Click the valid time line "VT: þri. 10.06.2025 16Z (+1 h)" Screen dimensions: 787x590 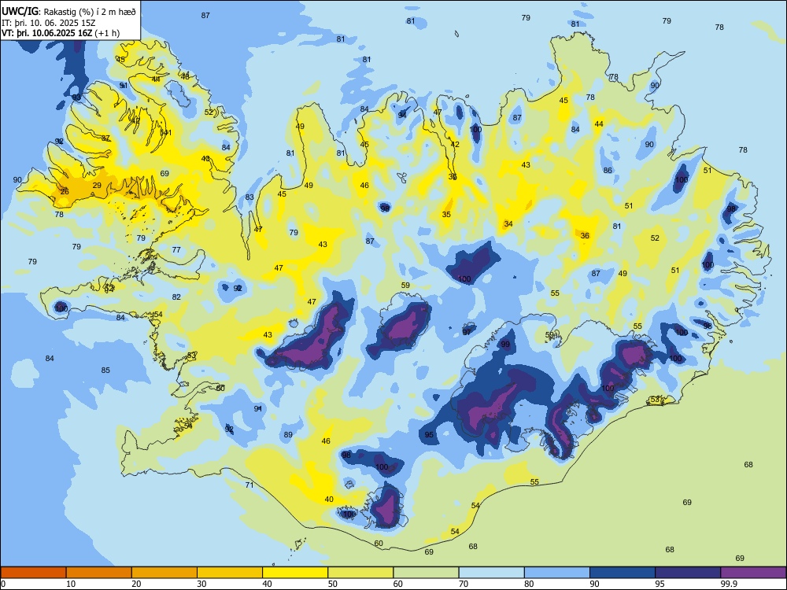click(x=61, y=33)
